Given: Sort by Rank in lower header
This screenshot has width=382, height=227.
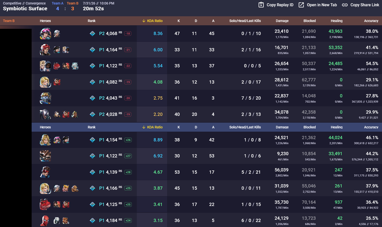Looking at the screenshot, I should point(92,127).
